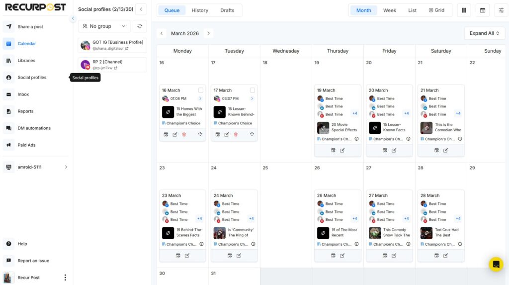Edit the 19 March post
This screenshot has width=509, height=285.
click(342, 151)
